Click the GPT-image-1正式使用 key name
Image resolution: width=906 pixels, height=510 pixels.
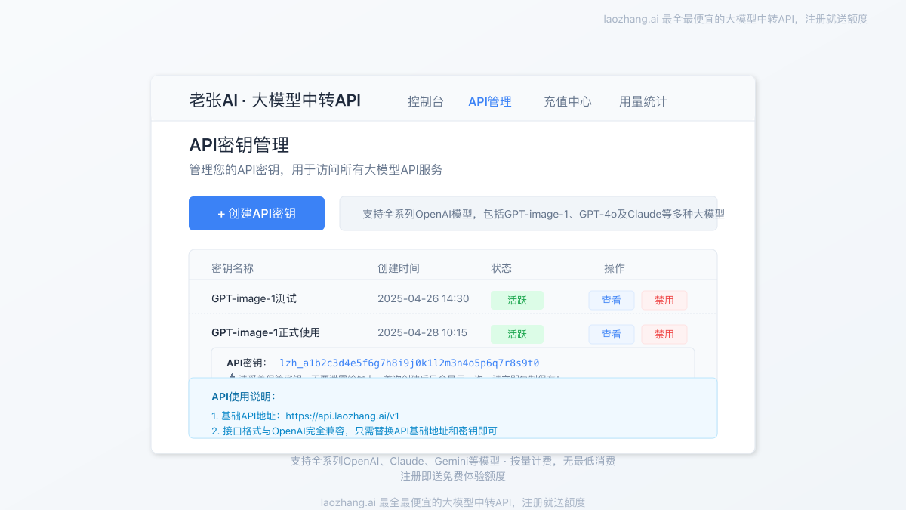[x=266, y=332]
